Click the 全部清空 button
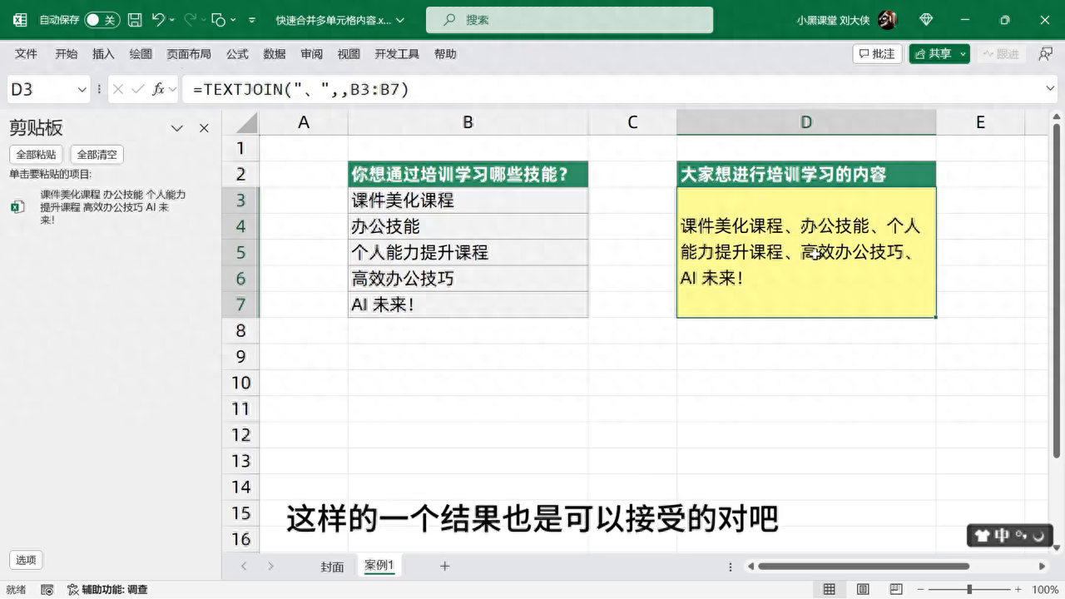The width and height of the screenshot is (1065, 599). pos(97,155)
